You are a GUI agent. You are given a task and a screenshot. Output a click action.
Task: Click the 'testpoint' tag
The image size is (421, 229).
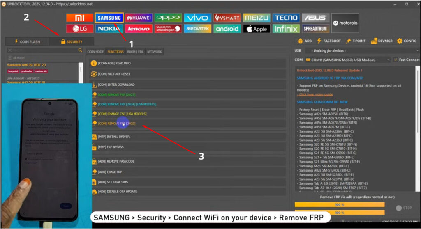coord(13,71)
